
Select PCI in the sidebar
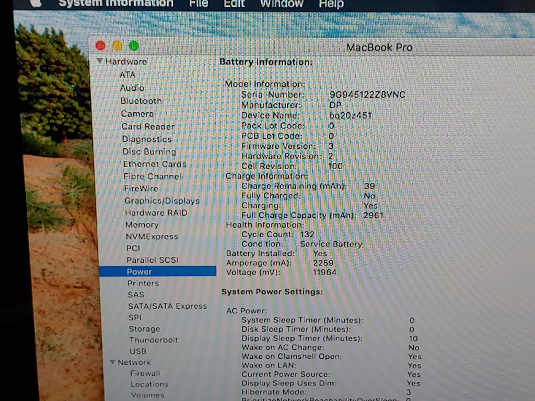pos(133,248)
